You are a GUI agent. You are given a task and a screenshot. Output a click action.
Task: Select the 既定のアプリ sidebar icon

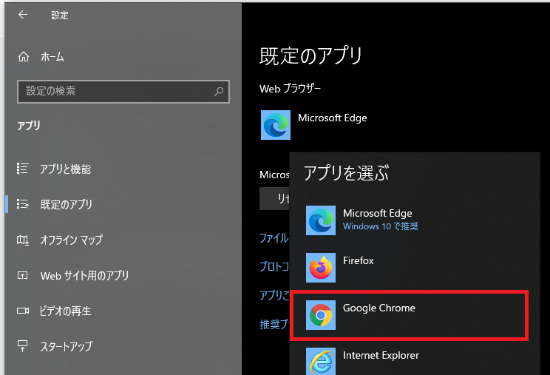click(22, 204)
